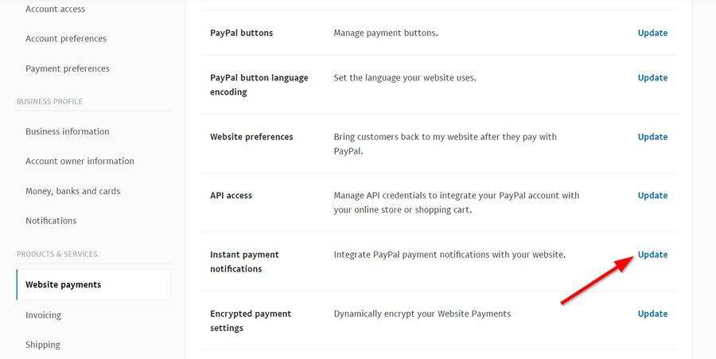Open Notifications in the sidebar
The height and width of the screenshot is (359, 716).
[51, 220]
